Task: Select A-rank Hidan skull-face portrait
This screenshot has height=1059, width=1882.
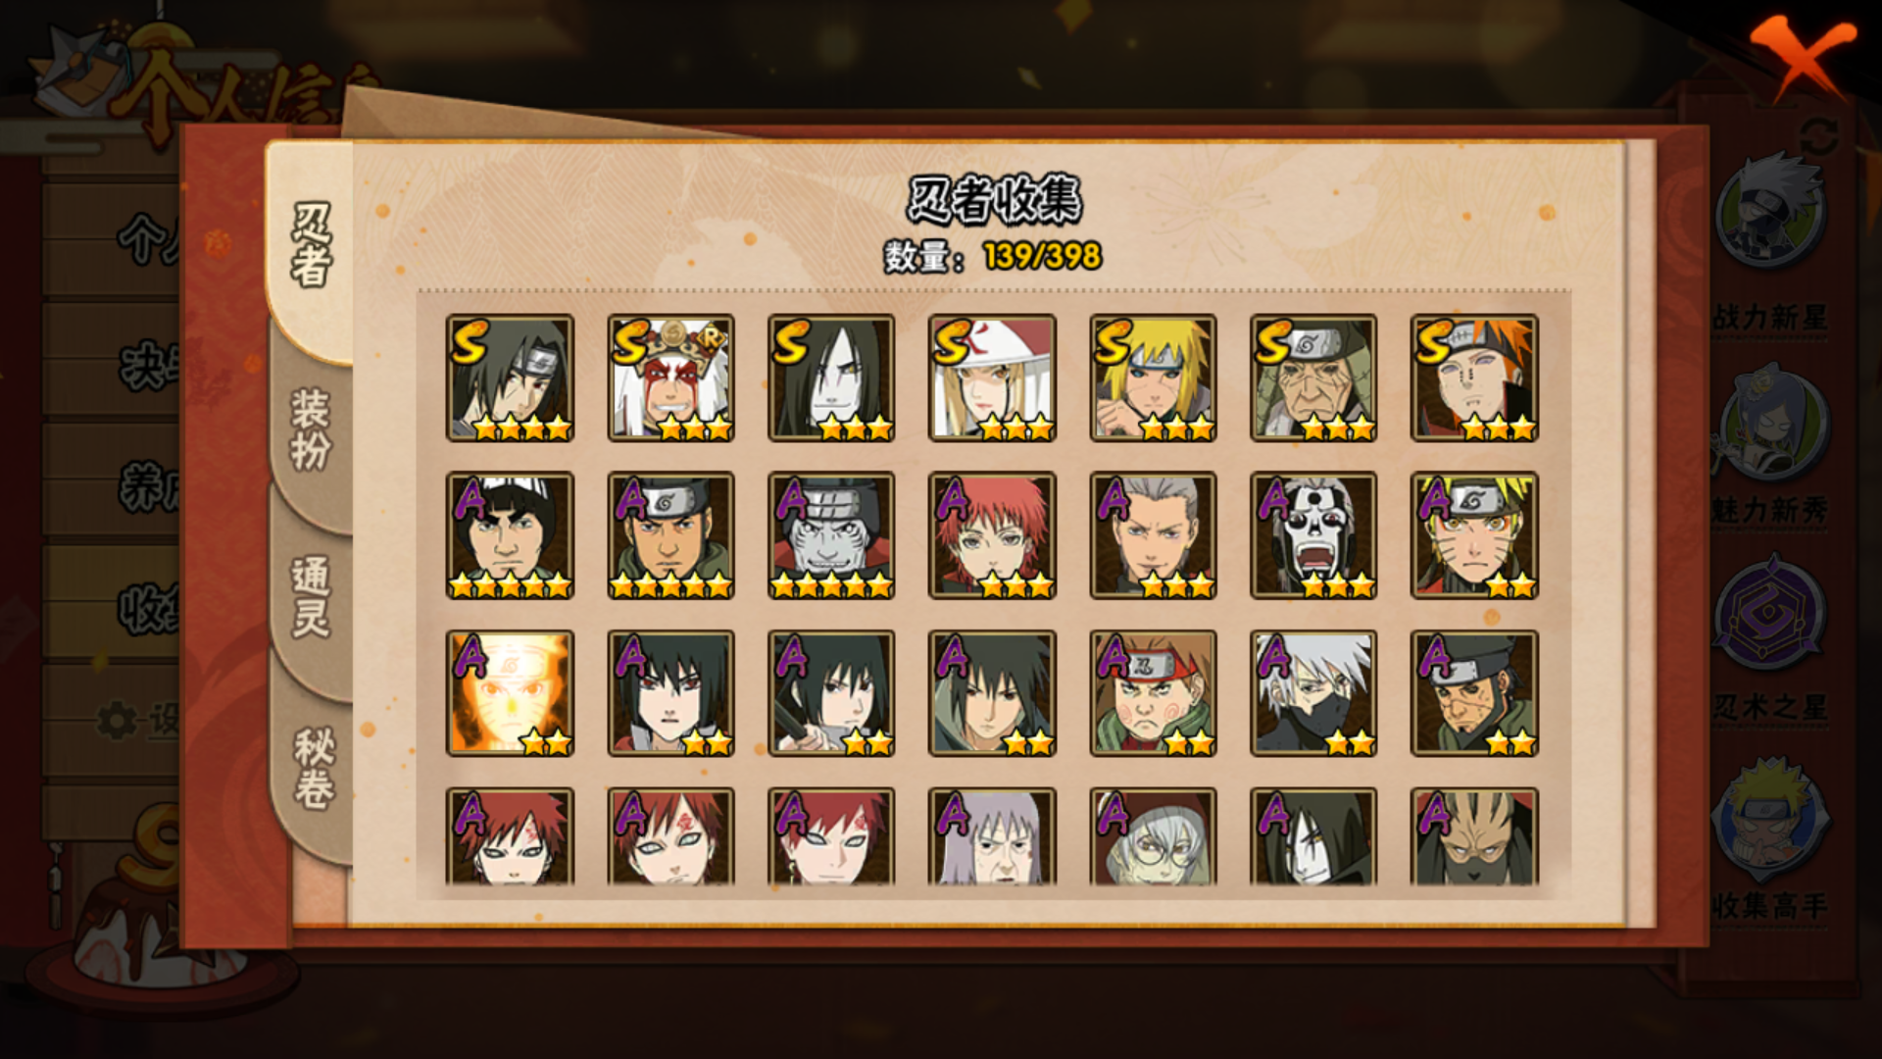Action: pyautogui.click(x=1313, y=535)
